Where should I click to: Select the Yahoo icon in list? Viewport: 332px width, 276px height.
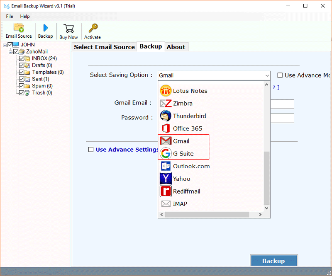(166, 179)
